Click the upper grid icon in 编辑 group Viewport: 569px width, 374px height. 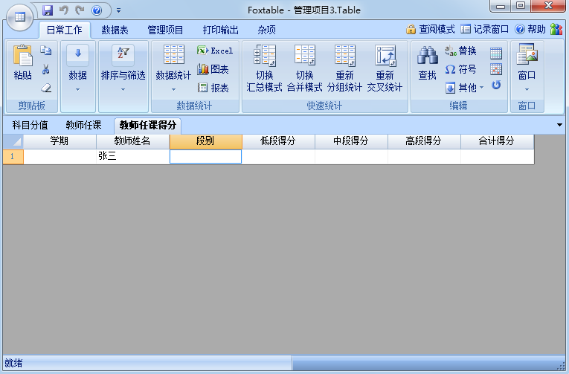pyautogui.click(x=496, y=54)
